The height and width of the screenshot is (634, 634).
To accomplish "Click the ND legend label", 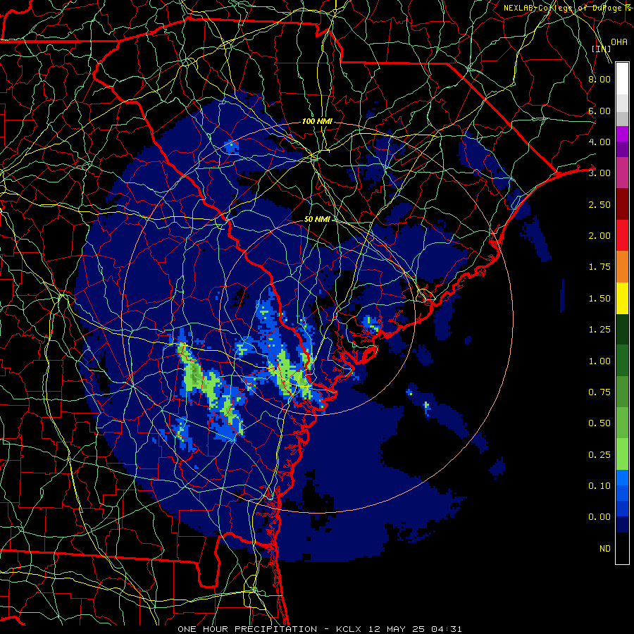I will tap(605, 549).
